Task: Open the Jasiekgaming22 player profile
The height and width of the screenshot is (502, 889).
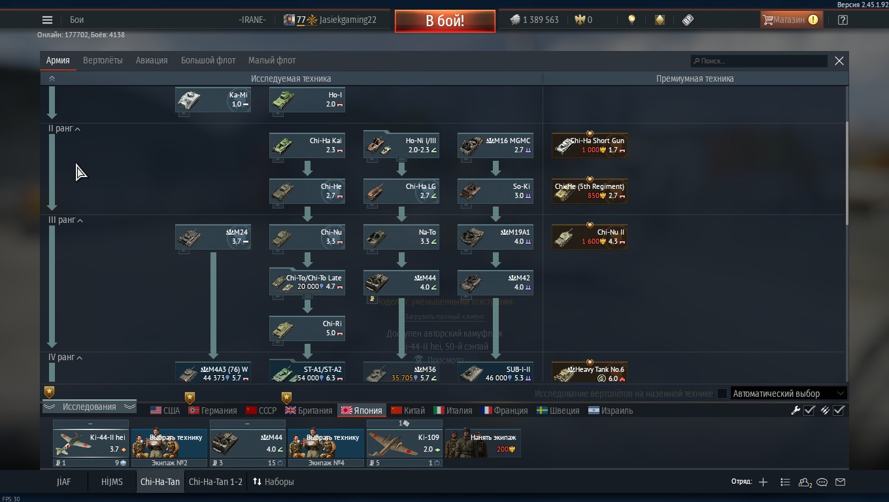Action: [331, 20]
